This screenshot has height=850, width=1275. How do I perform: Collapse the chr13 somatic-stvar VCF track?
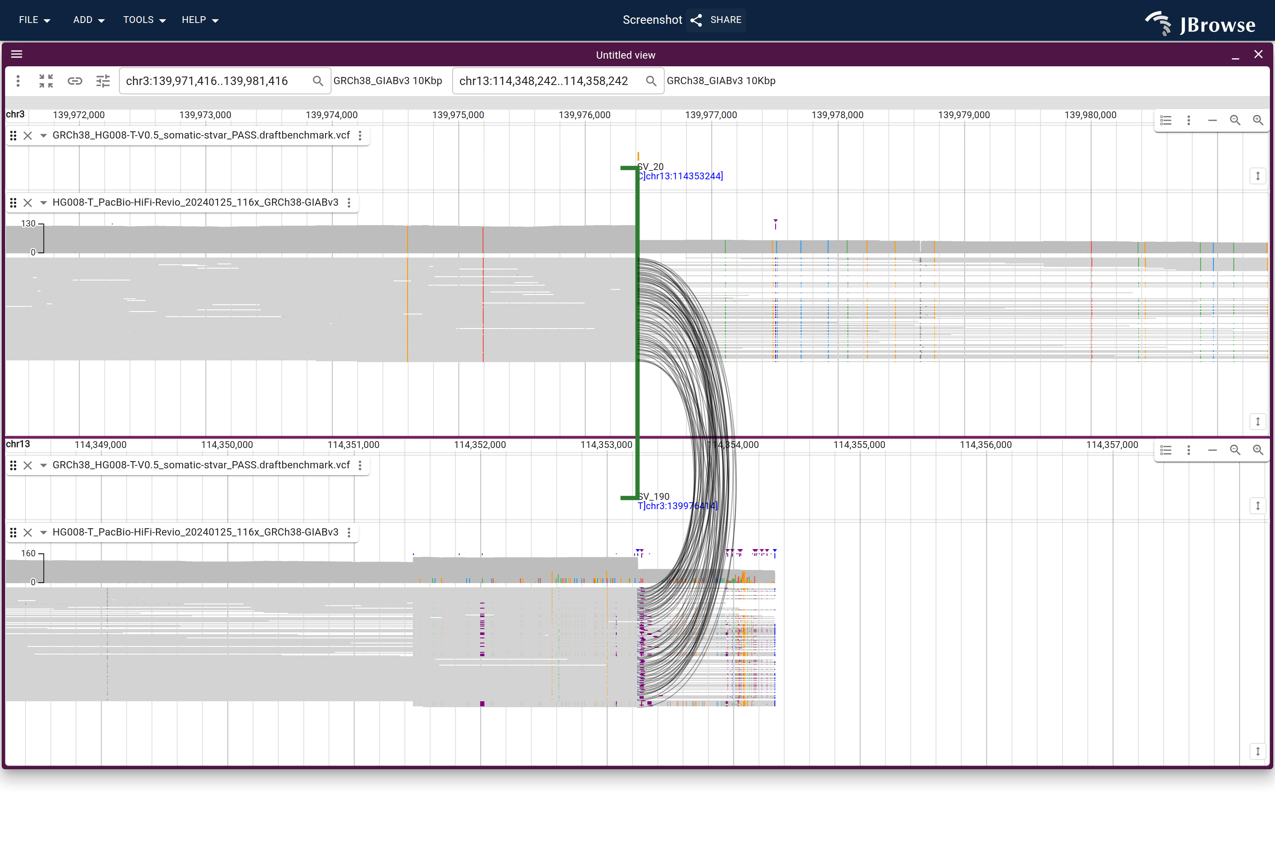click(x=43, y=465)
